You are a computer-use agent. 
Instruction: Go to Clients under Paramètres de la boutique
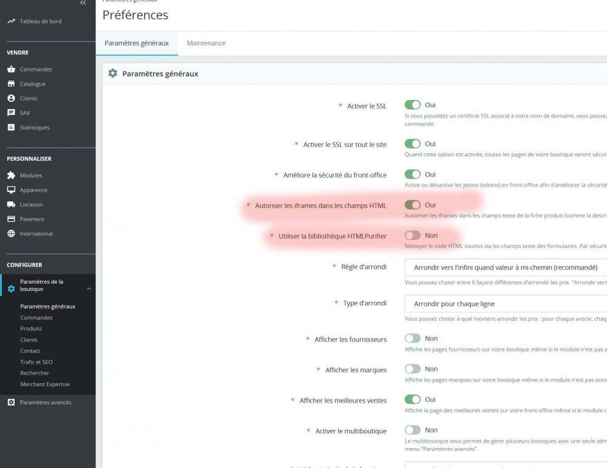click(29, 339)
